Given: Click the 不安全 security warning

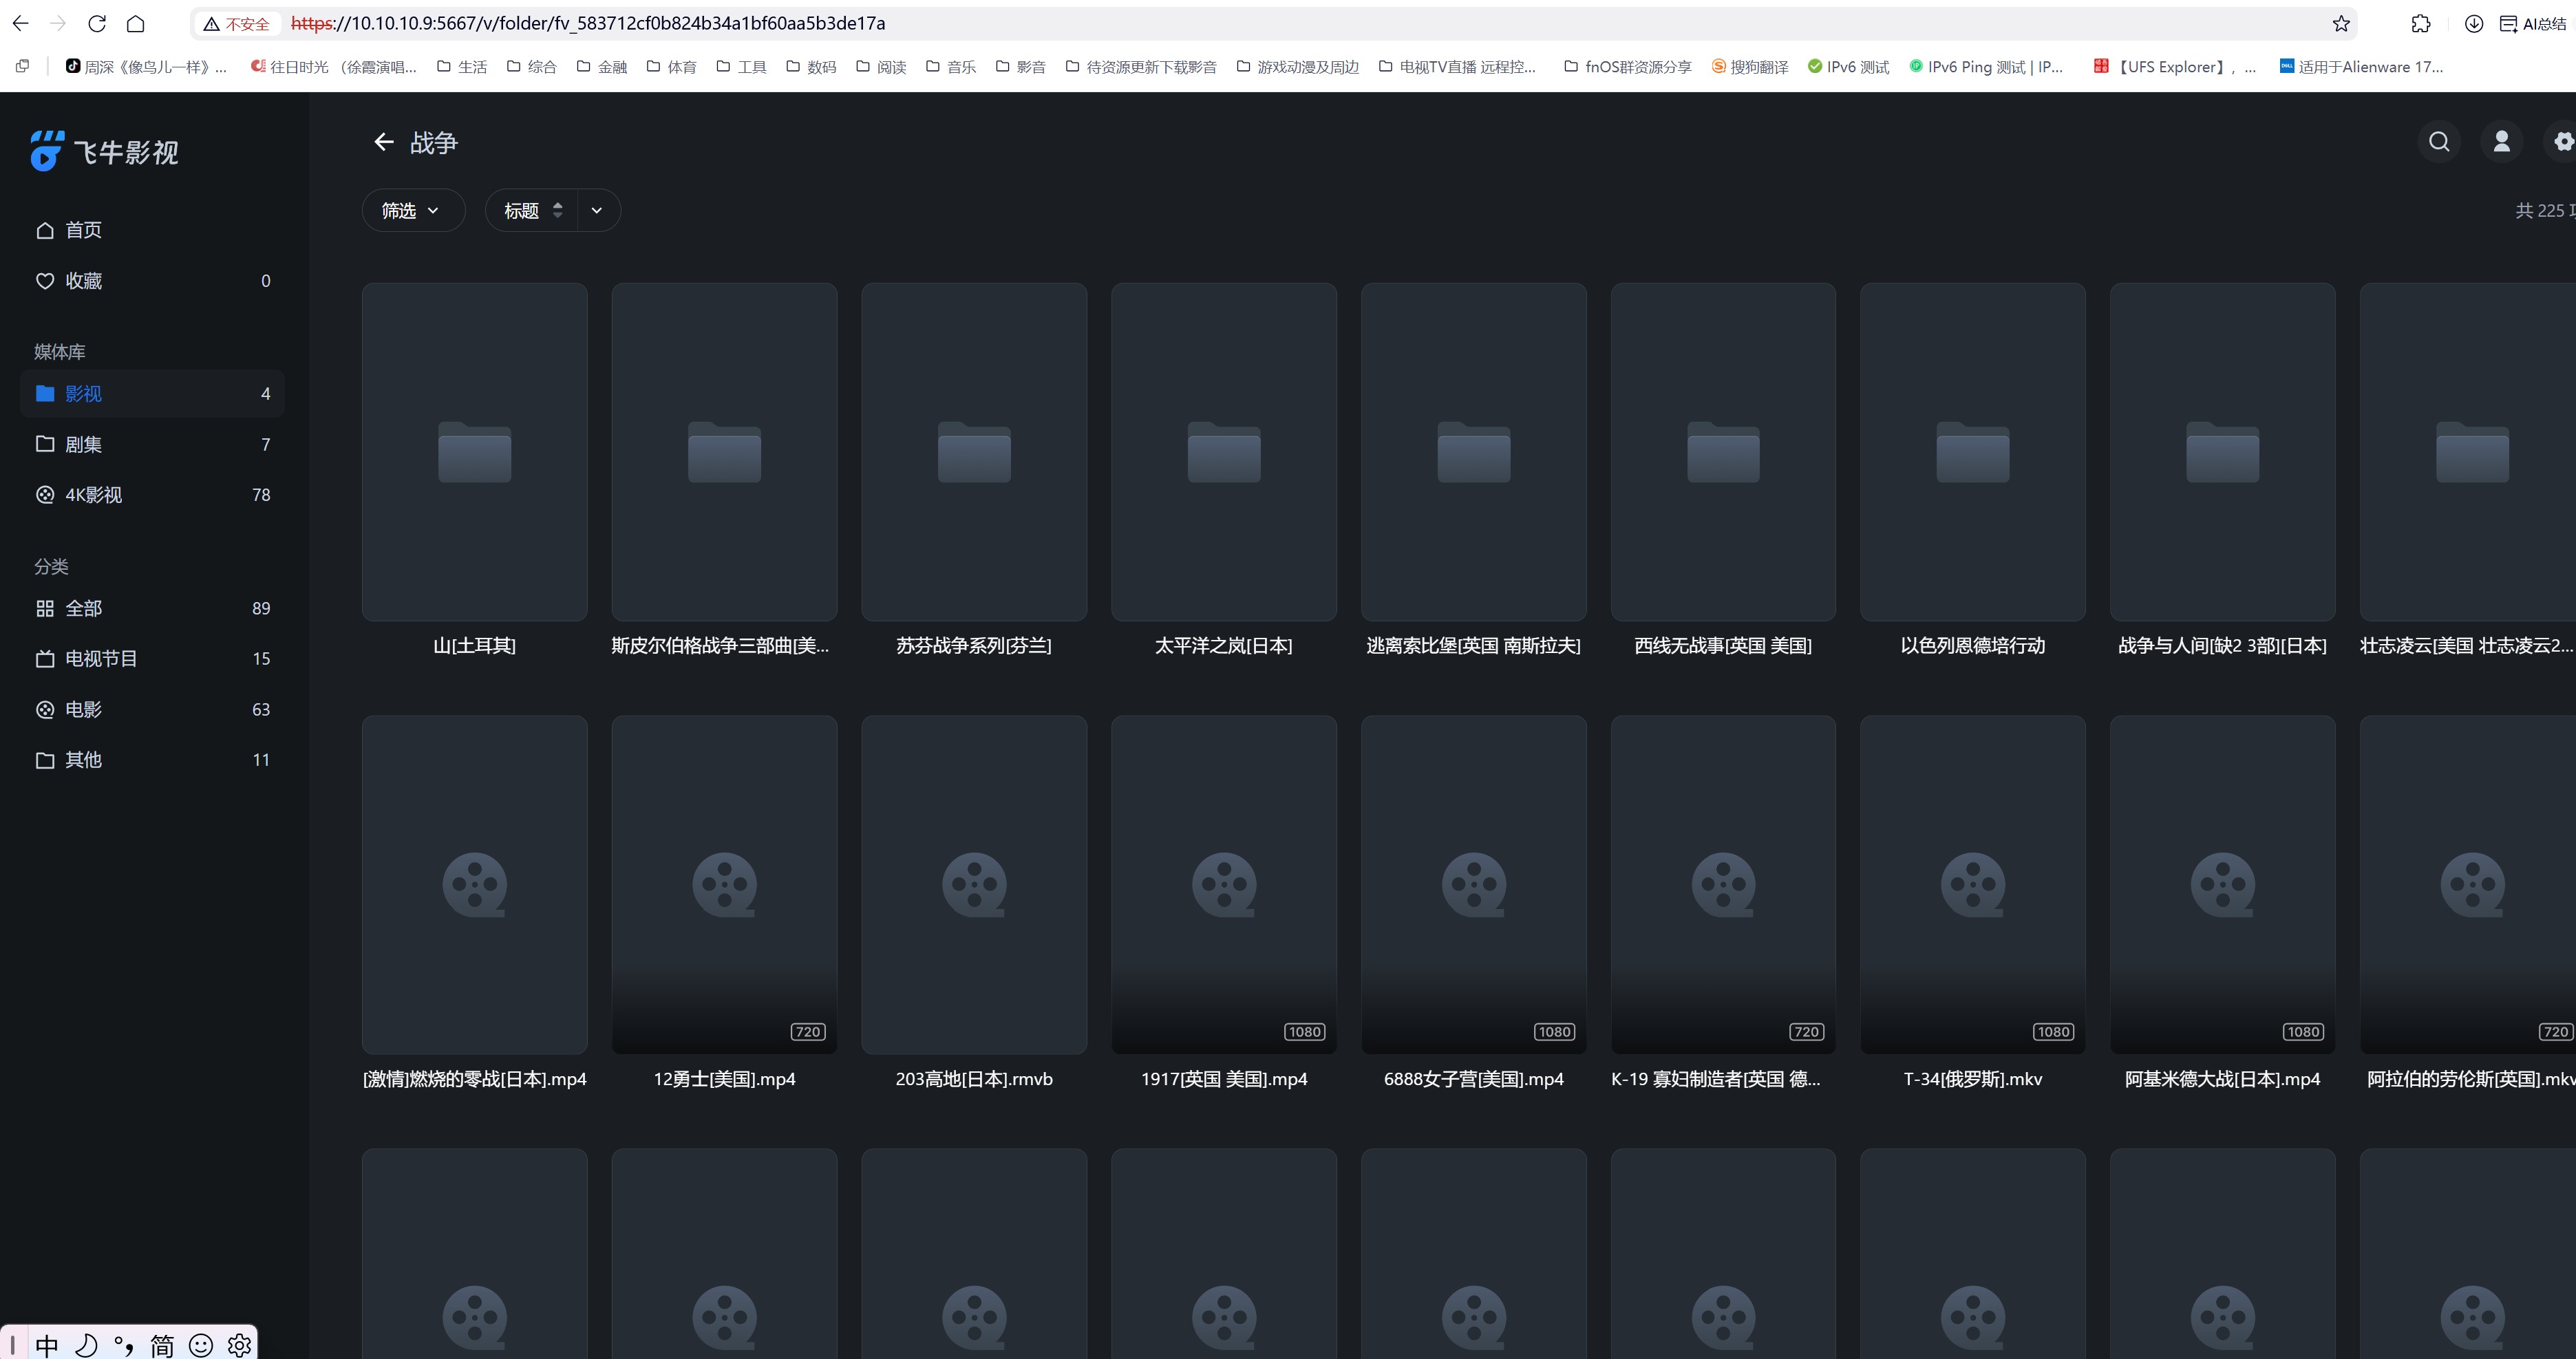Looking at the screenshot, I should [x=237, y=23].
